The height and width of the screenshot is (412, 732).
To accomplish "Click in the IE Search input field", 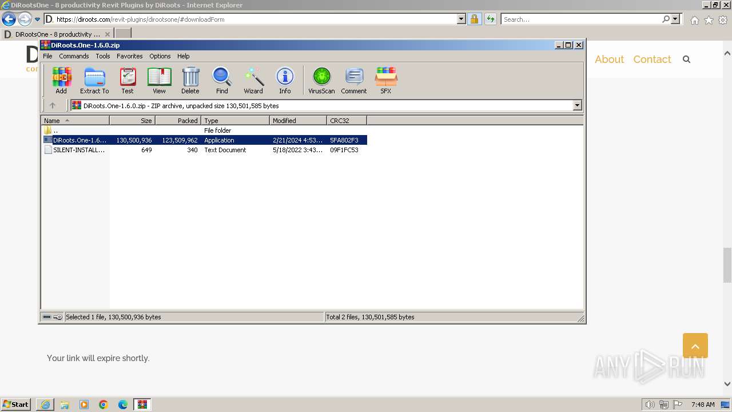I will point(580,19).
